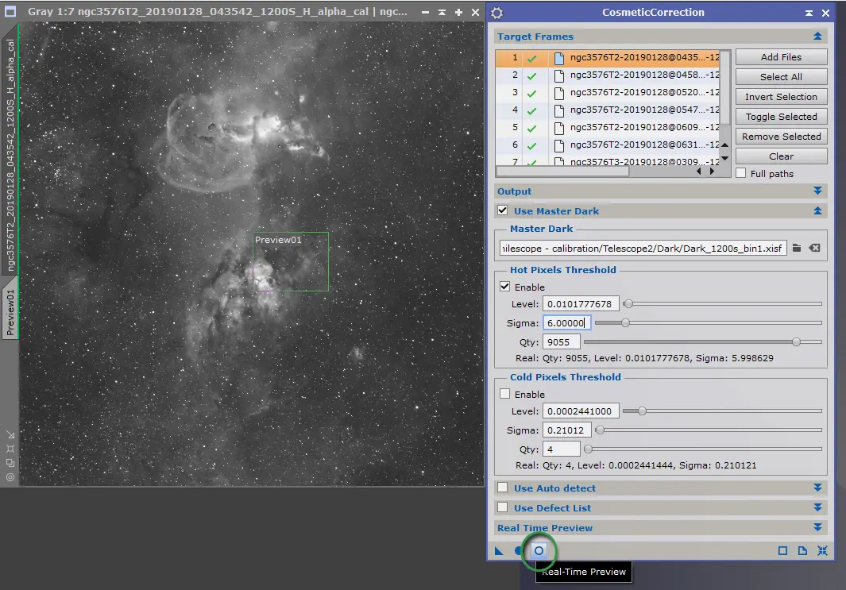Expand the Use Auto detect section

817,488
